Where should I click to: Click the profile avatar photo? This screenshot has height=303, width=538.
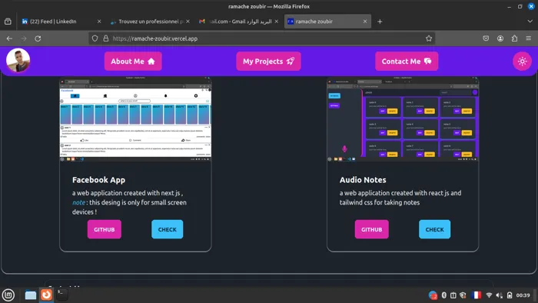pyautogui.click(x=18, y=61)
